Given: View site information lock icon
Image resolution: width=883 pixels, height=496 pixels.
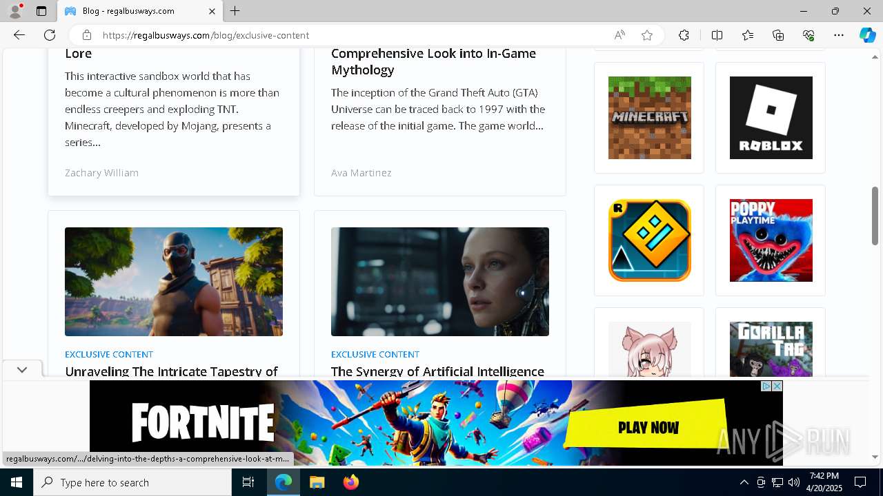Looking at the screenshot, I should click(x=86, y=35).
